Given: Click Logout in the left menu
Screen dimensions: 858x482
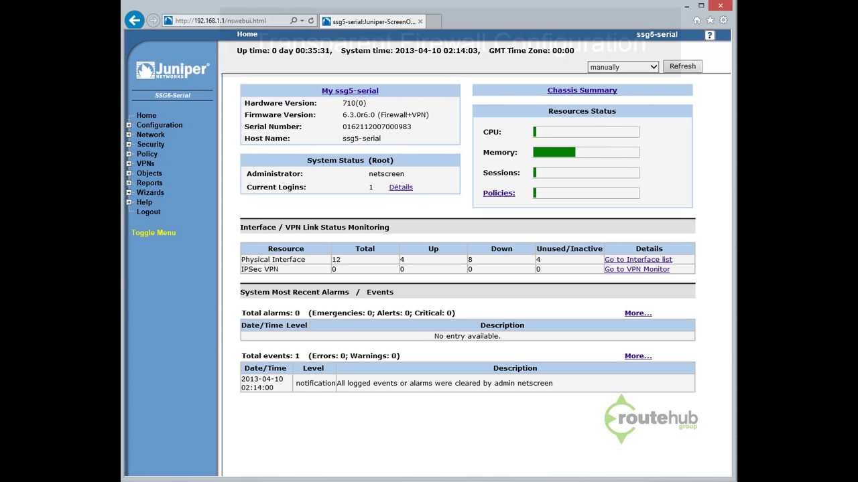Looking at the screenshot, I should [149, 212].
